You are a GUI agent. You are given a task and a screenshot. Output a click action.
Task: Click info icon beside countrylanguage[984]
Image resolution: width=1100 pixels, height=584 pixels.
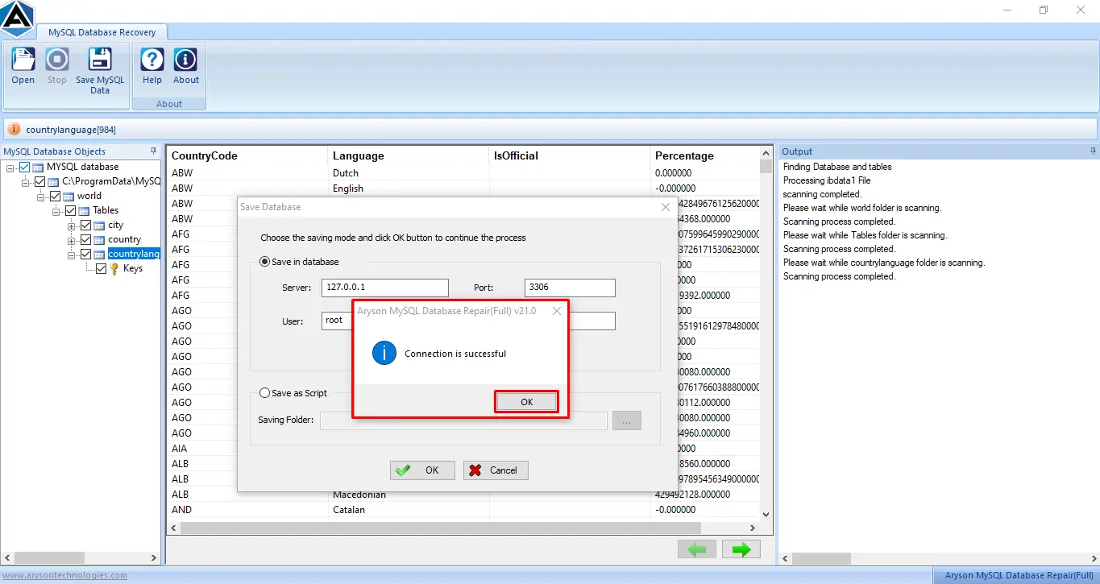(15, 129)
